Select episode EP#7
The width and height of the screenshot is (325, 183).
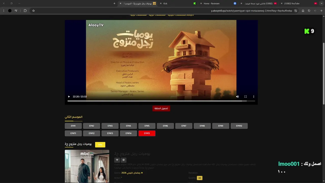[184, 126]
